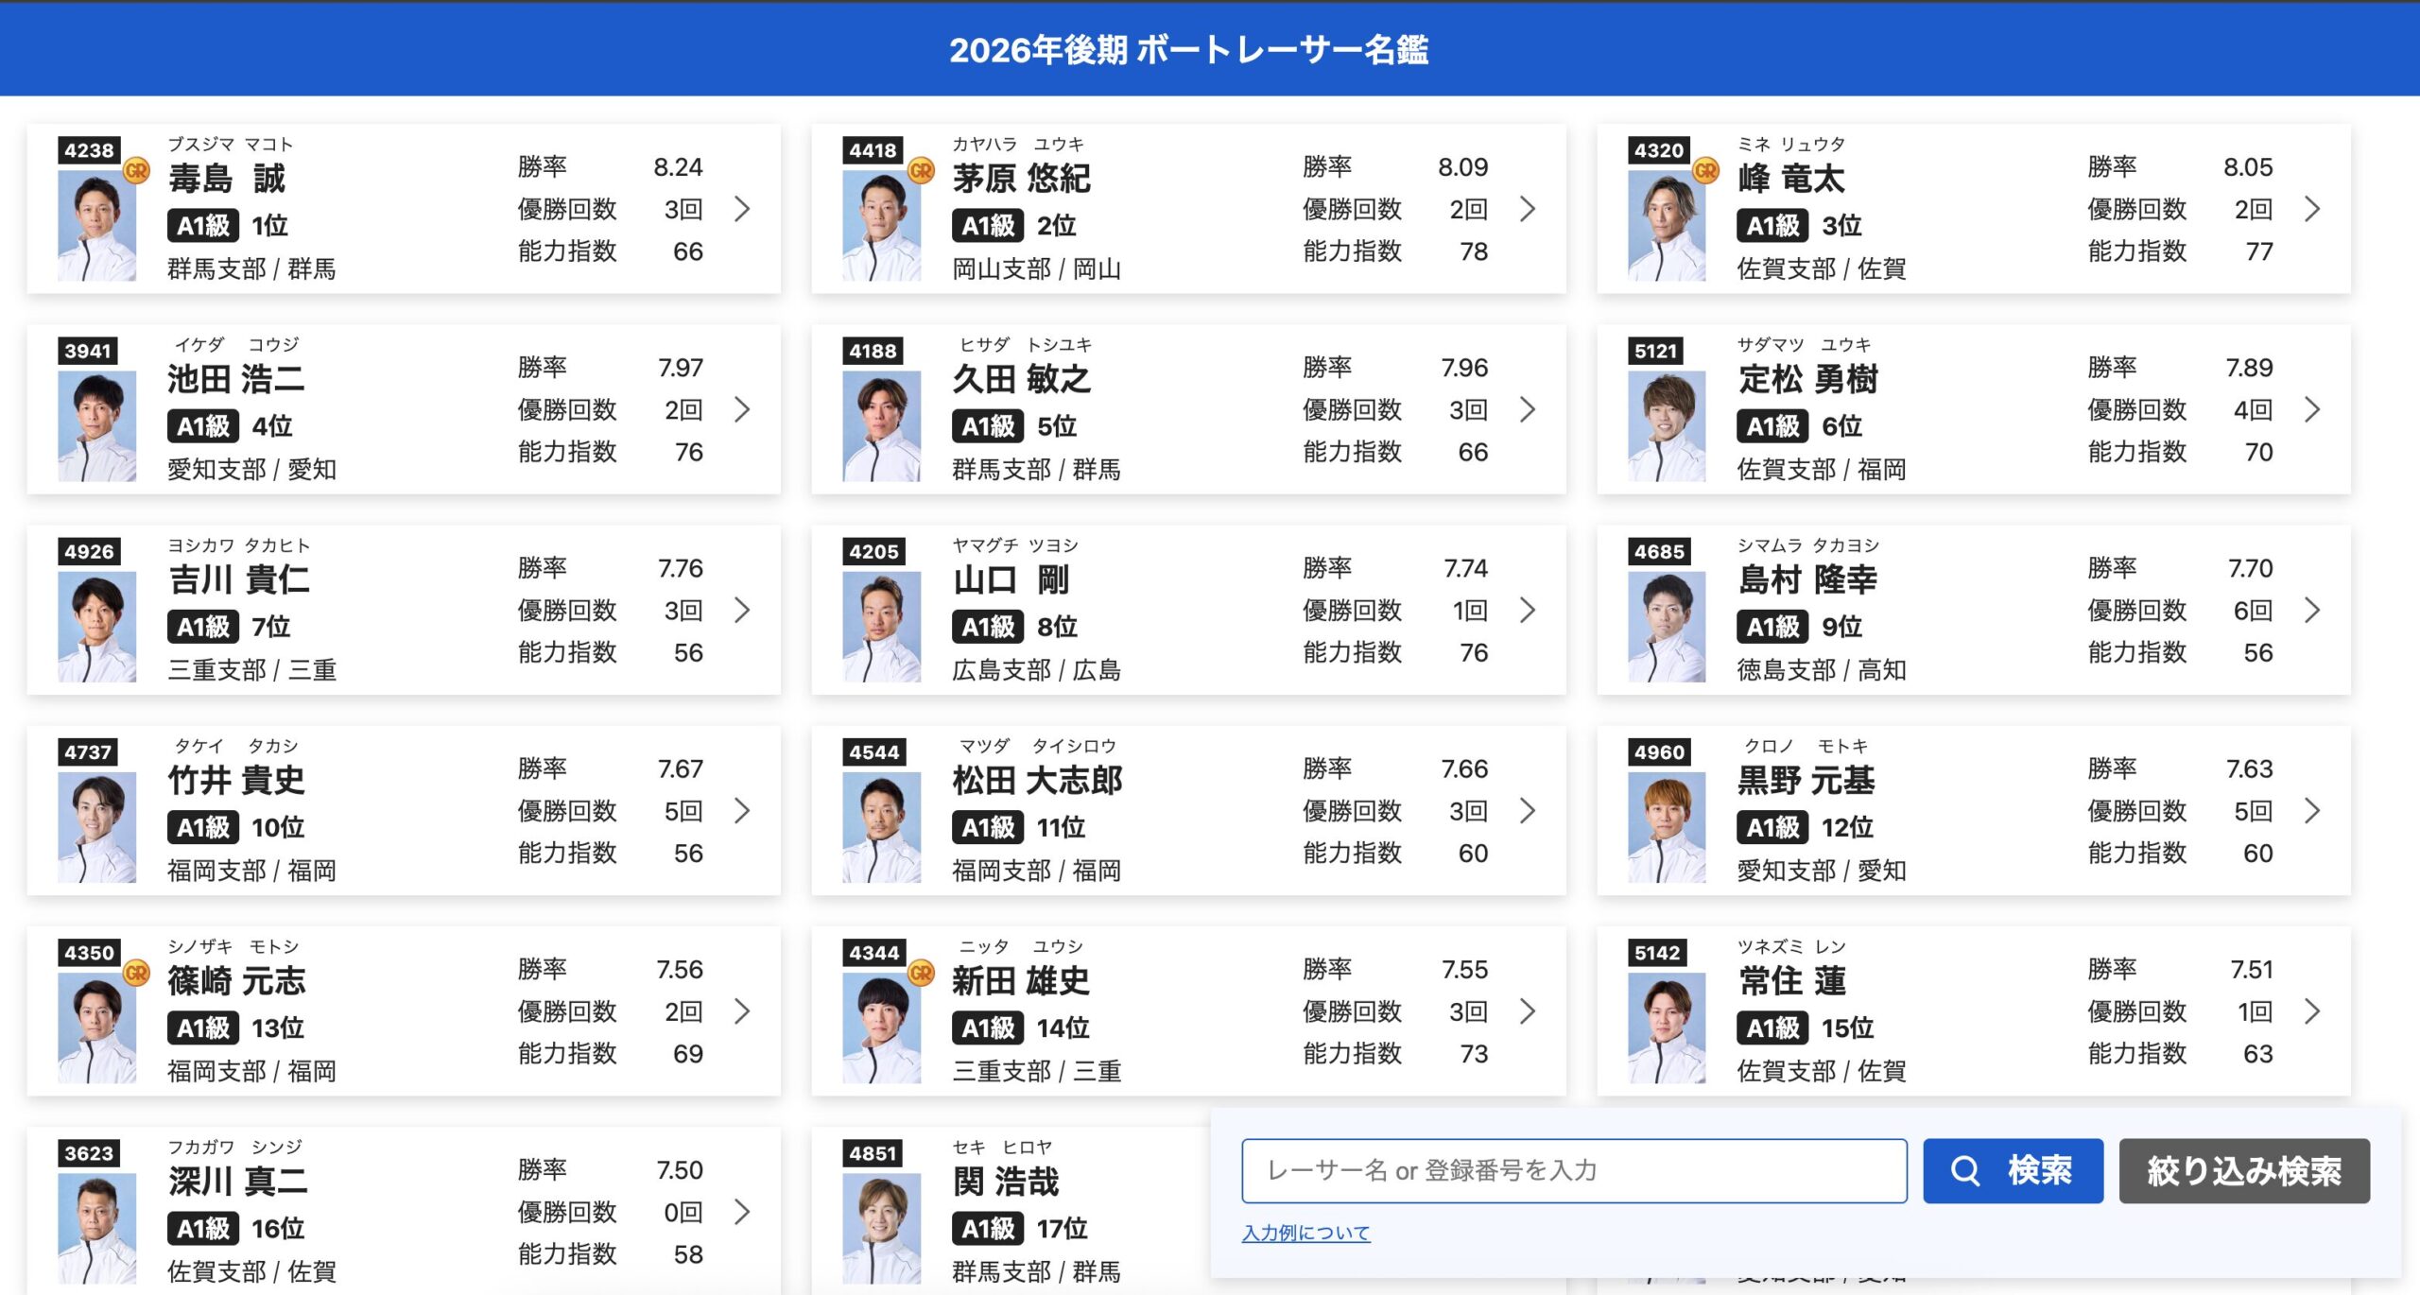The width and height of the screenshot is (2420, 1295).
Task: Click 吉川 貴仁's profile photo
Action: point(96,626)
